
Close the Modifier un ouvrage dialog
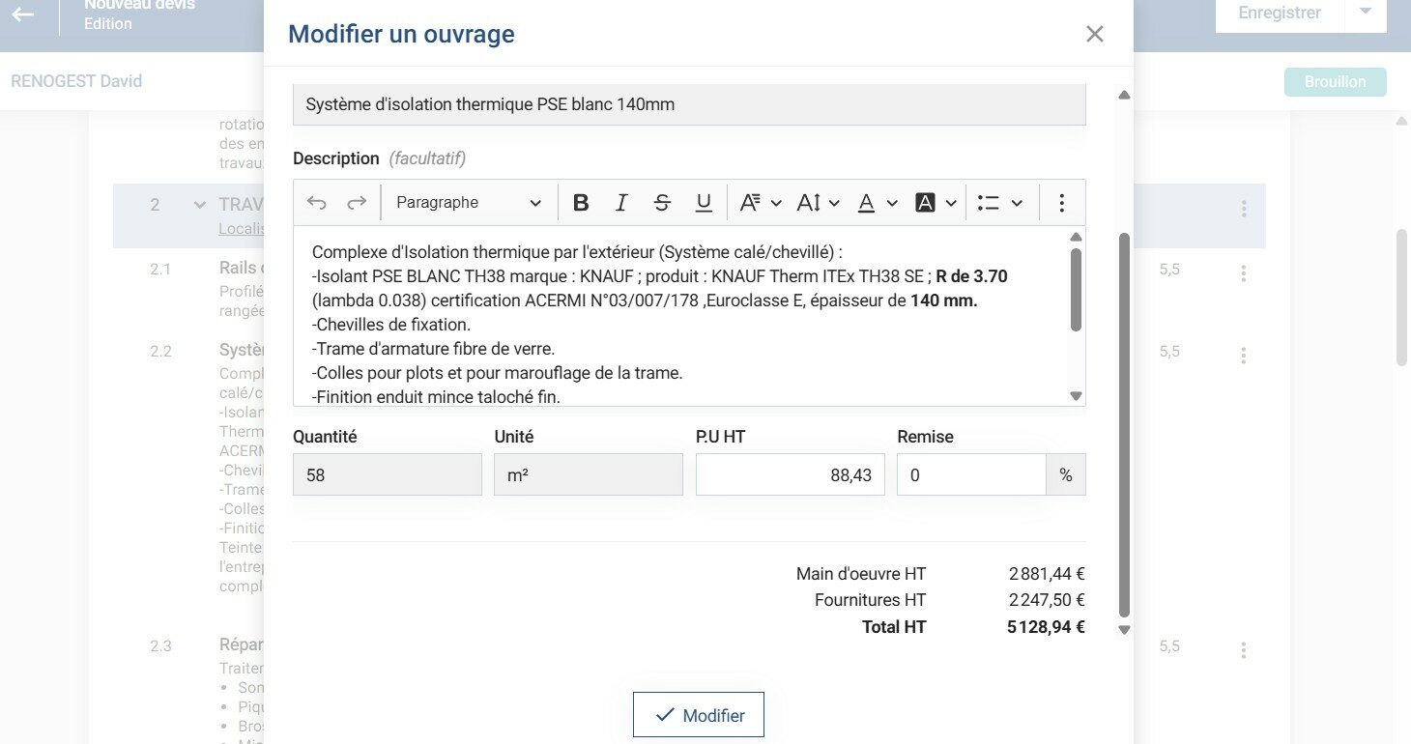click(1094, 35)
